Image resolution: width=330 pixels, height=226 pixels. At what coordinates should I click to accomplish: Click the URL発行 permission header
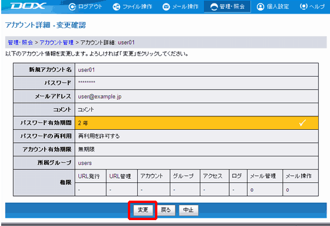[x=89, y=176]
